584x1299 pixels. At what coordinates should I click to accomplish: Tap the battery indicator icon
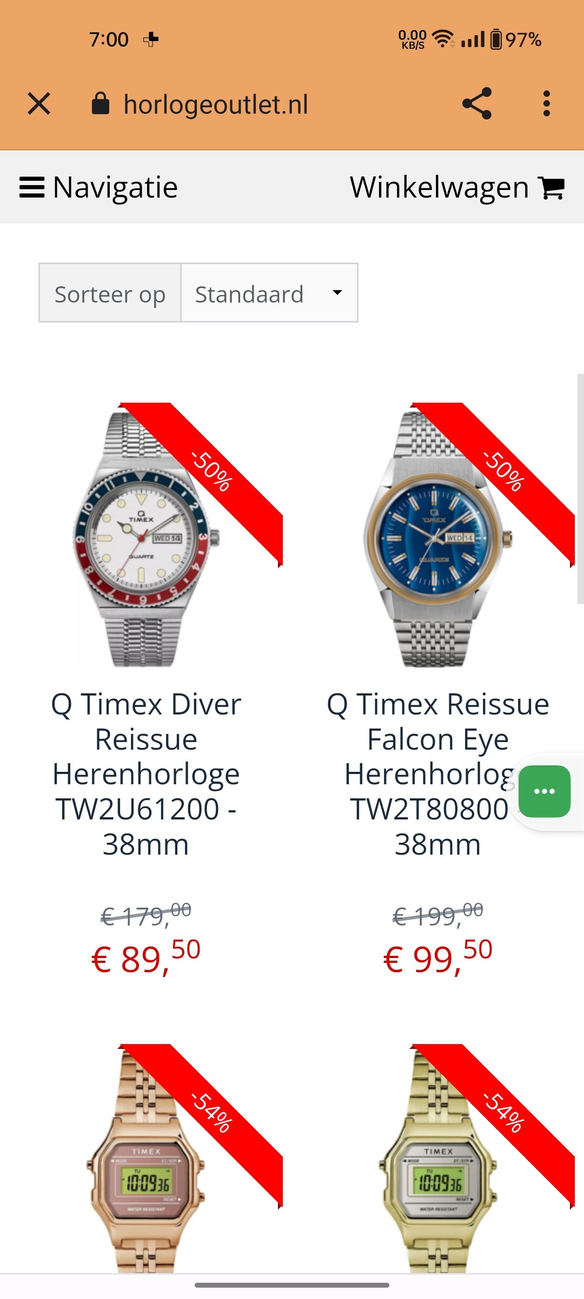[496, 40]
